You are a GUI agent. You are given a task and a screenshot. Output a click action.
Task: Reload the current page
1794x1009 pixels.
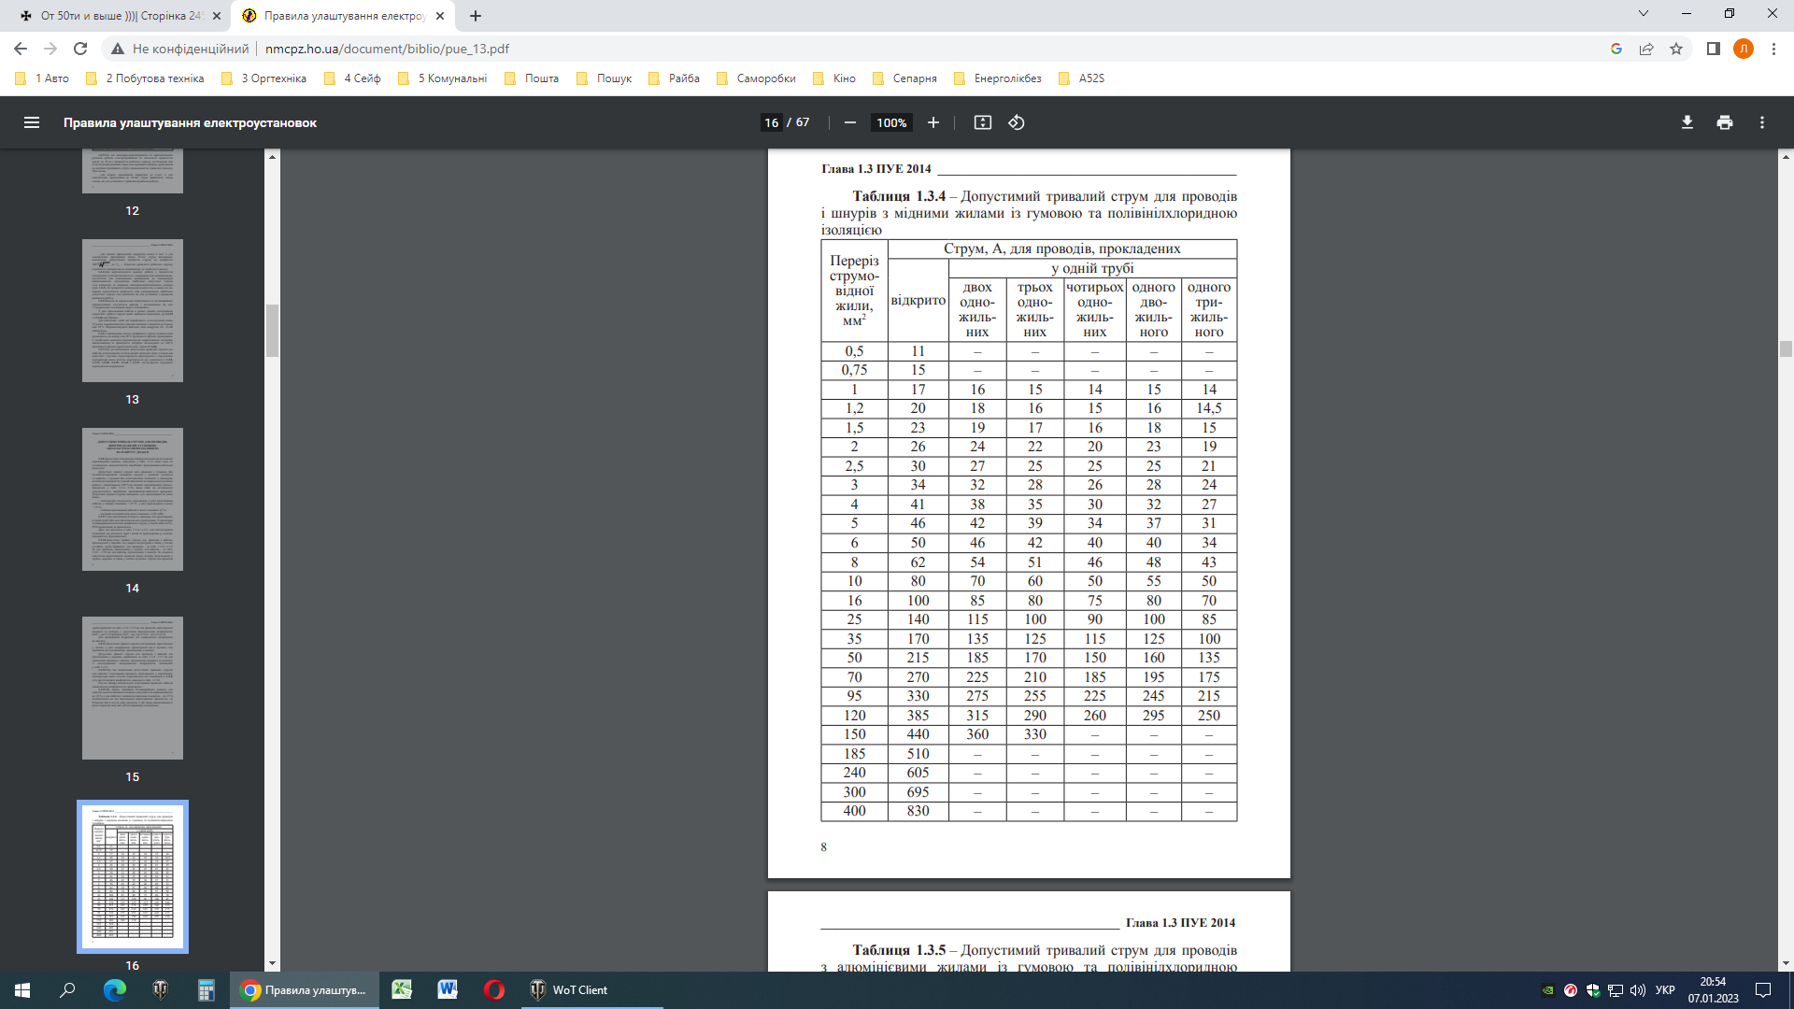click(80, 49)
